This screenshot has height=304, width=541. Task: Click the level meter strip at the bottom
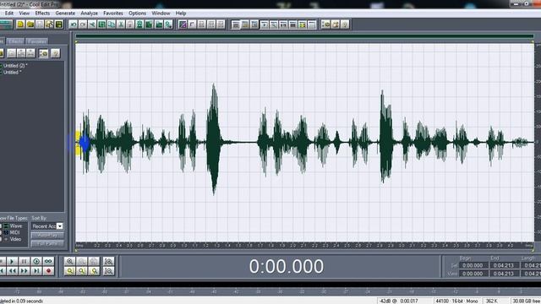[x=270, y=292]
